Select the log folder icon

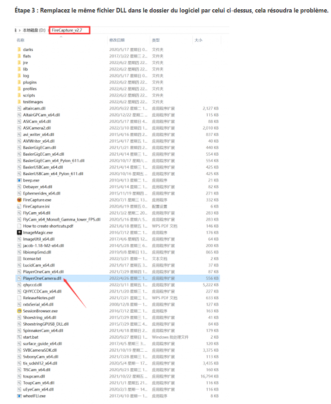19,76
